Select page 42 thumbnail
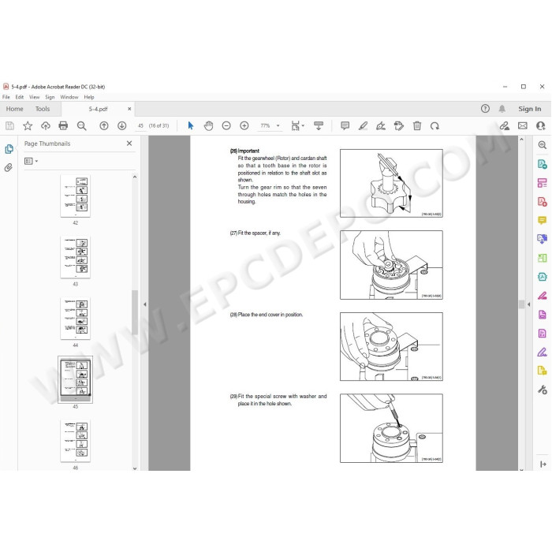The width and height of the screenshot is (552, 552). click(76, 196)
